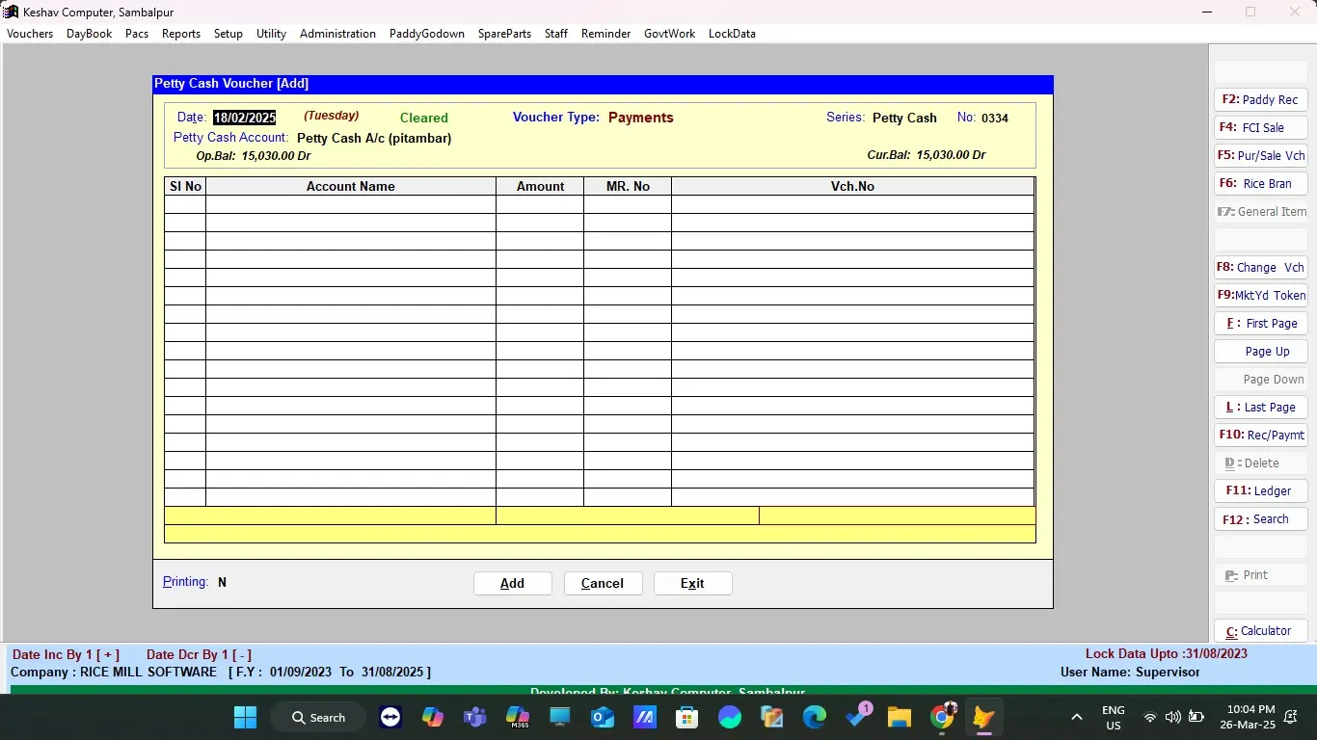This screenshot has height=740, width=1317.
Task: Click F8: Change Vch button
Action: point(1260,268)
